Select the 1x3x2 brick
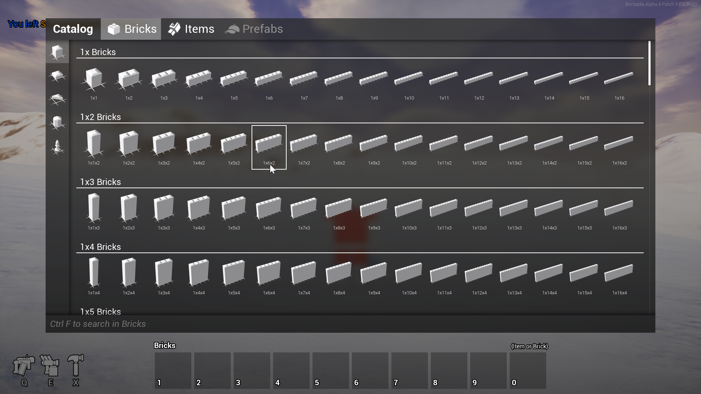The height and width of the screenshot is (394, 701). tap(164, 147)
